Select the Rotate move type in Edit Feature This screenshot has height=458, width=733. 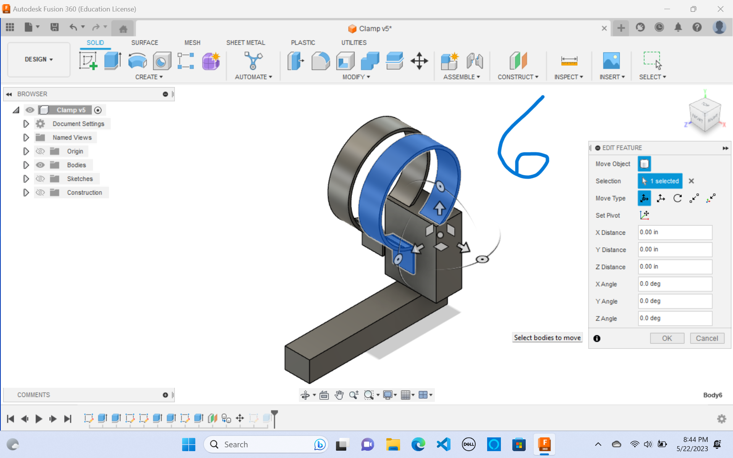coord(678,198)
